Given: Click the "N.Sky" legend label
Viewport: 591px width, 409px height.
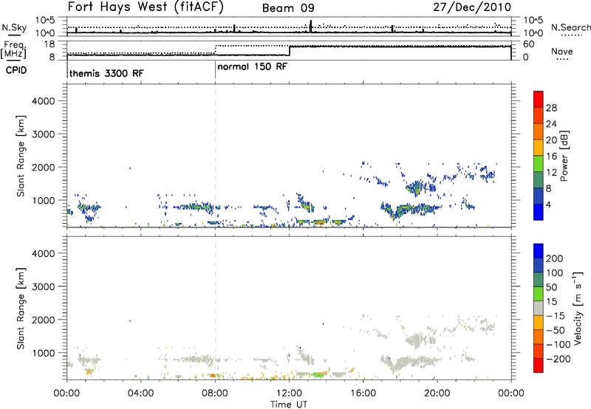Looking at the screenshot, I should [x=14, y=27].
